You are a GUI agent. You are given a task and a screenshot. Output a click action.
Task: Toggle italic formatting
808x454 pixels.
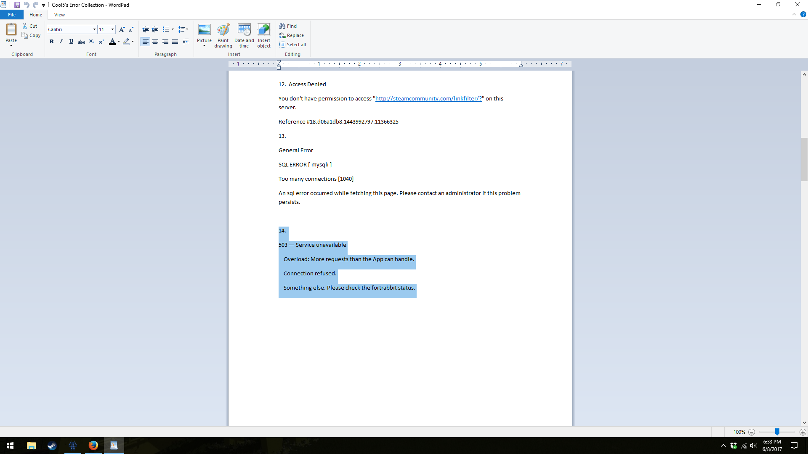pyautogui.click(x=61, y=42)
